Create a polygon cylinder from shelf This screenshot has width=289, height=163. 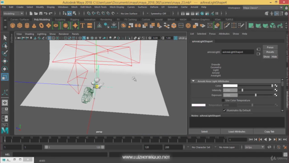click(27, 25)
